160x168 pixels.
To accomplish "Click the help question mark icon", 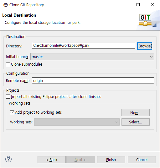I will click(x=8, y=159).
